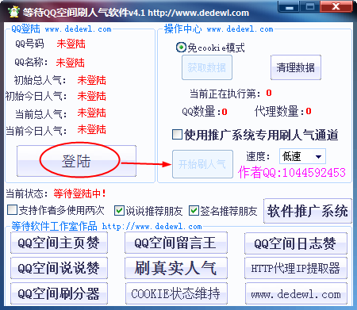Screen dimensions: 357x310
Task: Launch QQ空间主页赞 tool
Action: tap(59, 243)
